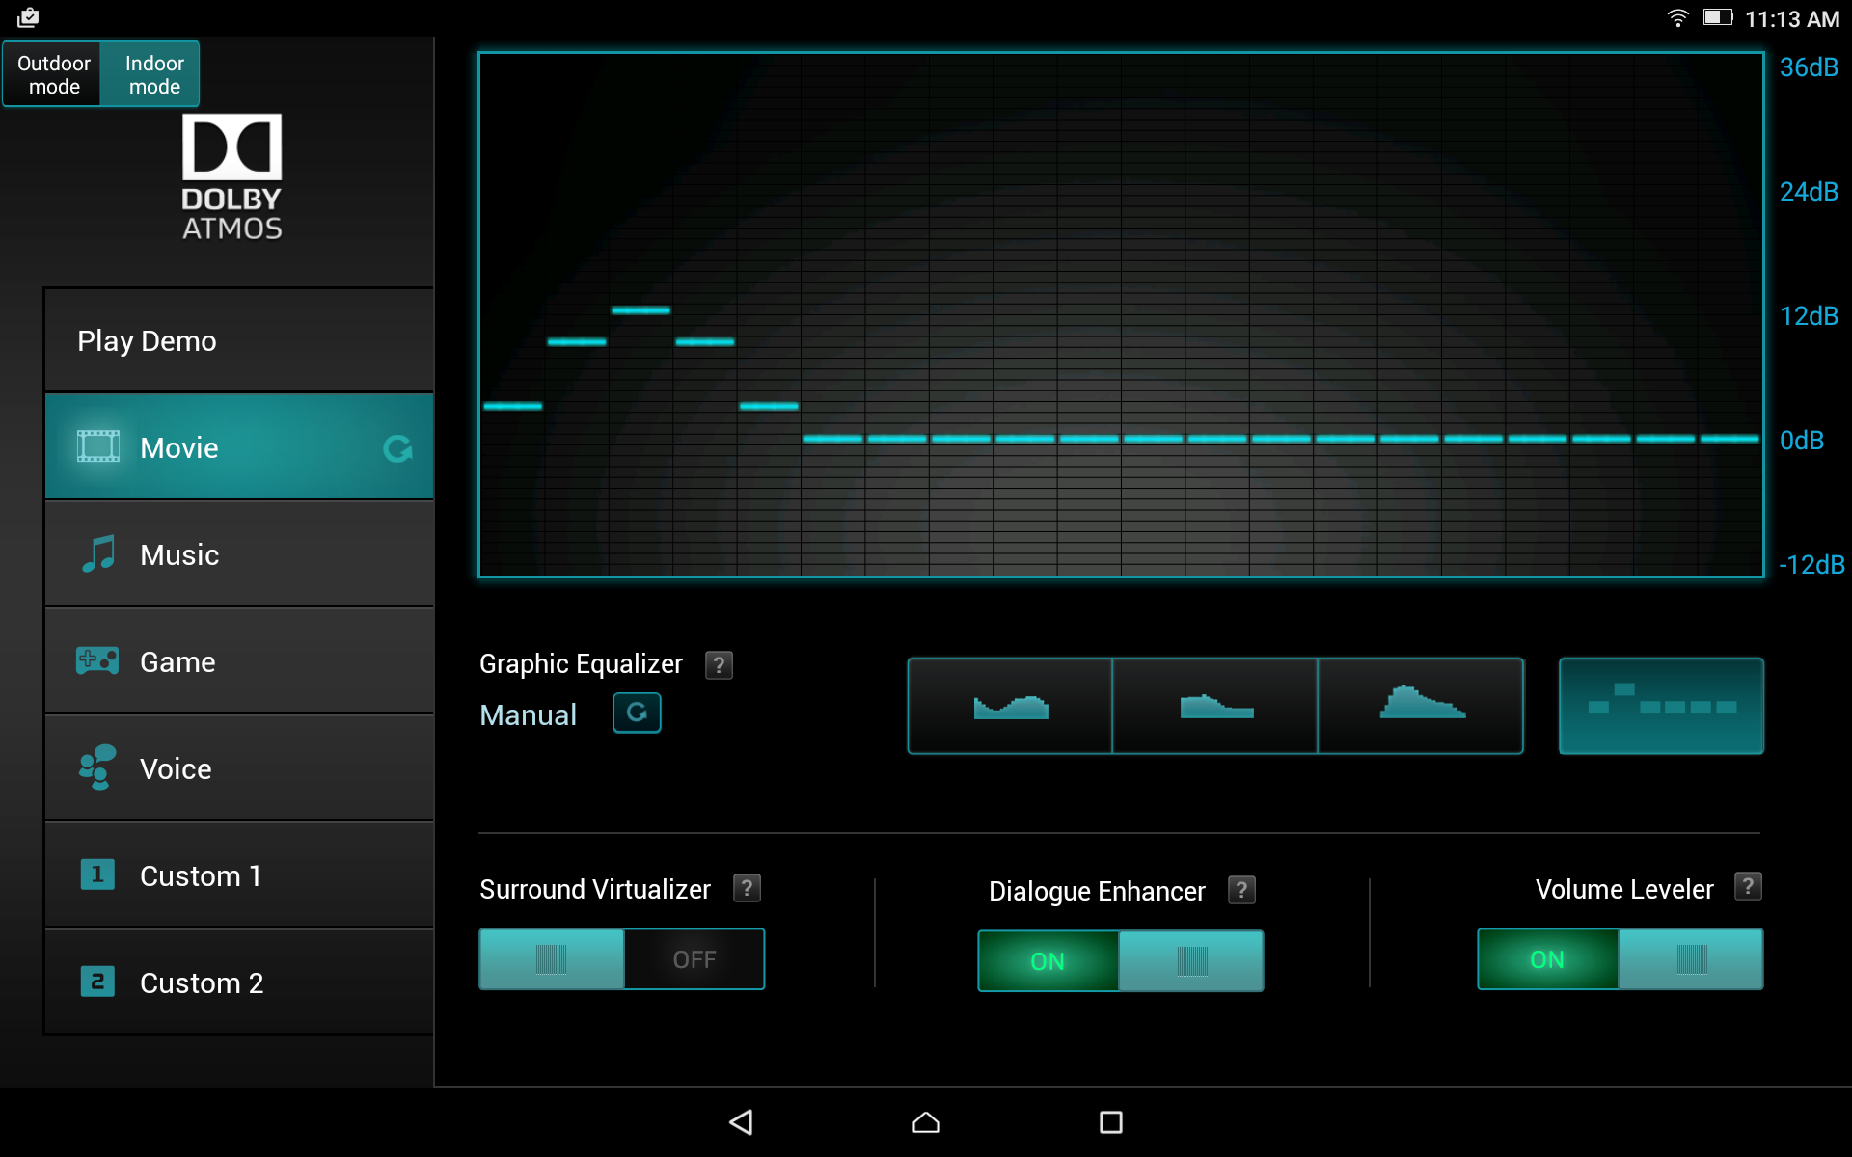Click the third equalizer band bar
This screenshot has height=1157, width=1852.
pos(640,310)
